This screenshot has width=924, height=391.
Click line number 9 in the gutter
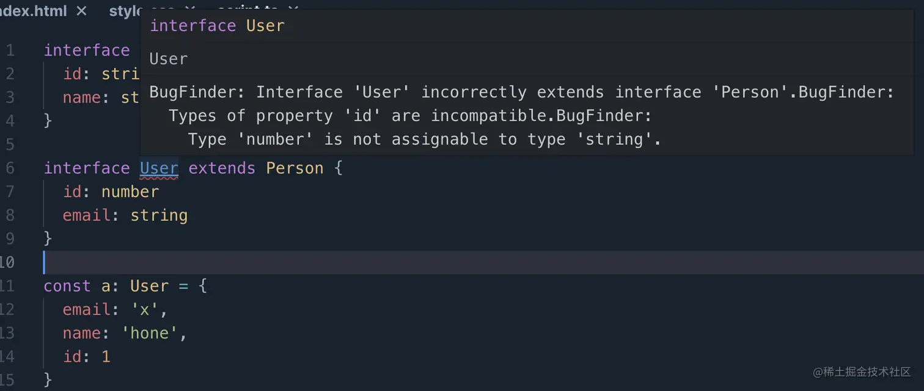point(10,239)
